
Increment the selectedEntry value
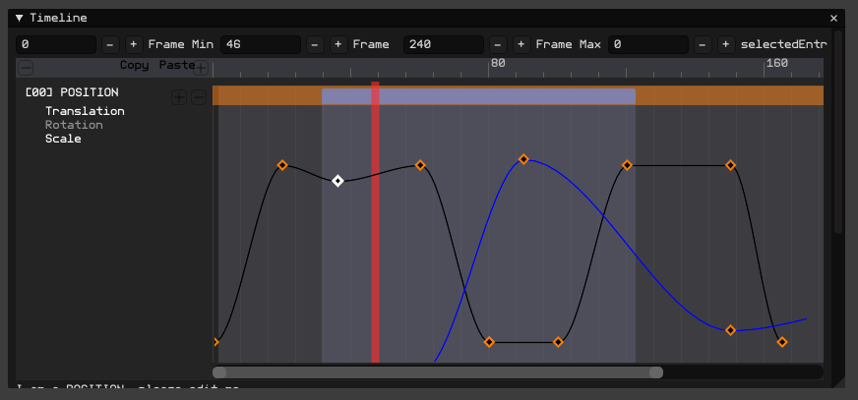click(x=726, y=44)
